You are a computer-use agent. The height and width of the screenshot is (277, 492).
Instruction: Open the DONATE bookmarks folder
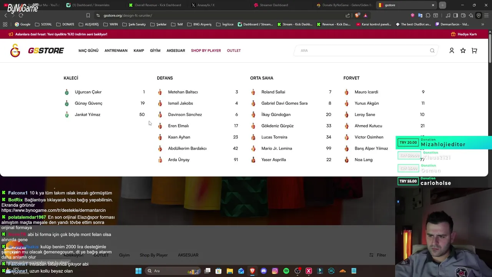click(x=65, y=24)
